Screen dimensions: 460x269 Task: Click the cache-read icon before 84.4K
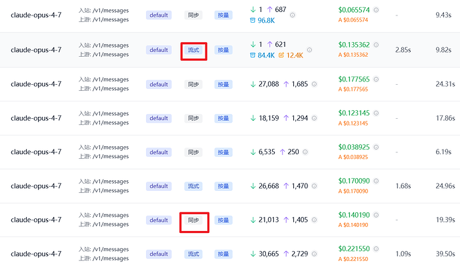point(253,55)
